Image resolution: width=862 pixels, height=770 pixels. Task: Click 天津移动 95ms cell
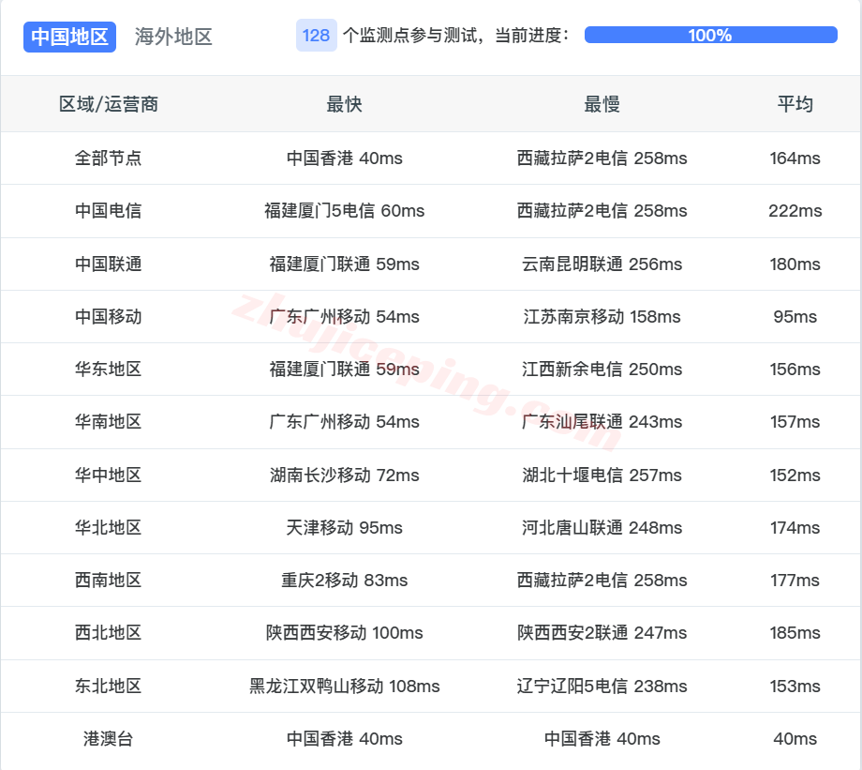[x=344, y=527]
